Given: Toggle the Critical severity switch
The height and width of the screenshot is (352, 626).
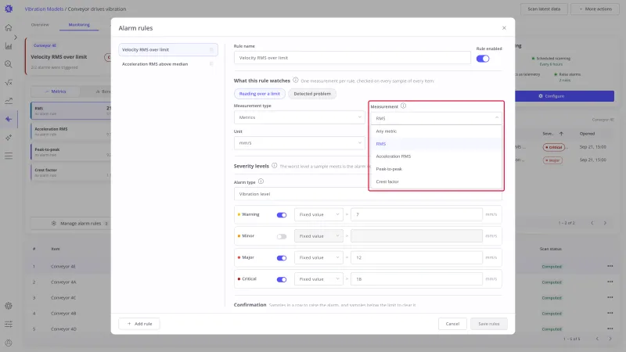Looking at the screenshot, I should [282, 279].
